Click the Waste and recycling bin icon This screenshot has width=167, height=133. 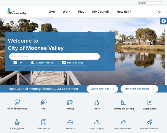coord(17,102)
